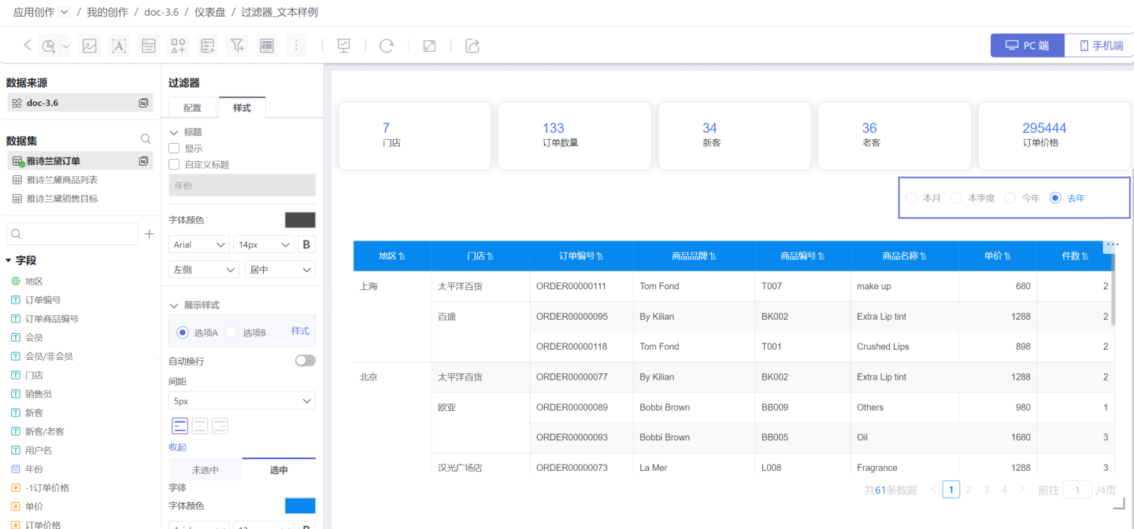Switch to 手机端 mobile view
The width and height of the screenshot is (1134, 529).
[1099, 46]
